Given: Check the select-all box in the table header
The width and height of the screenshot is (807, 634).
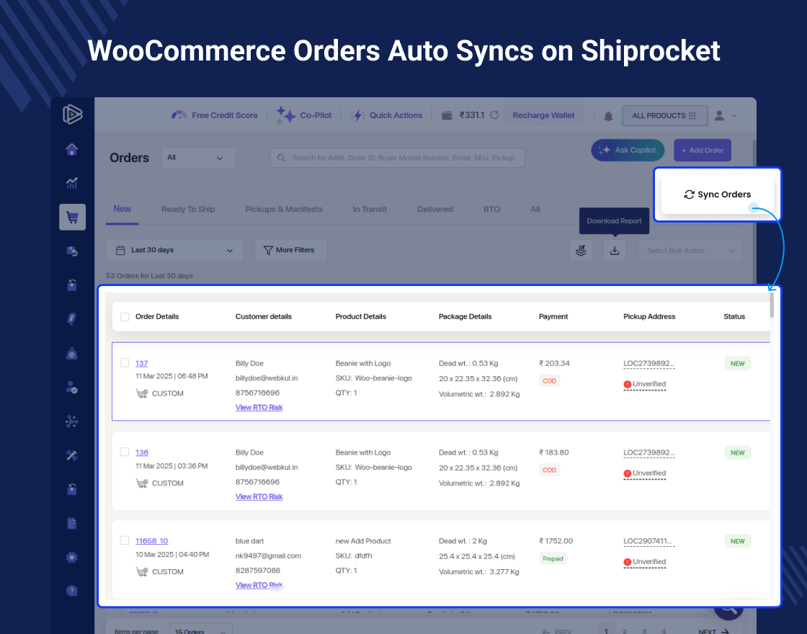Looking at the screenshot, I should [x=124, y=316].
